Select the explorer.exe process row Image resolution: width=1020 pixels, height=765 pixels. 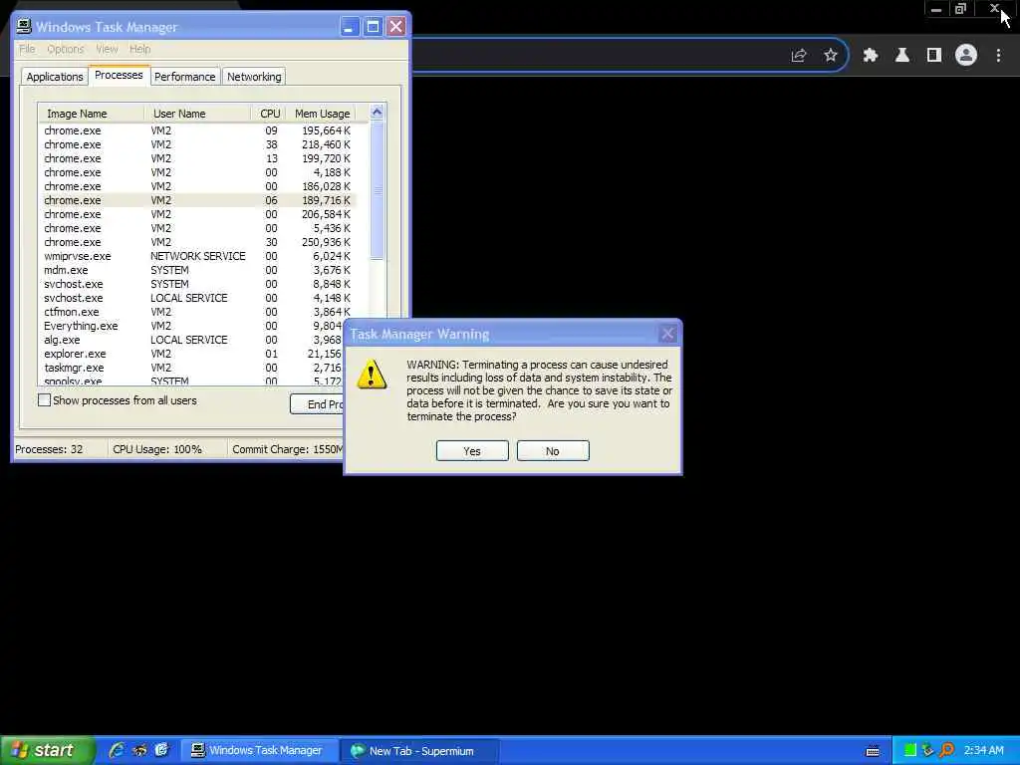pyautogui.click(x=190, y=354)
